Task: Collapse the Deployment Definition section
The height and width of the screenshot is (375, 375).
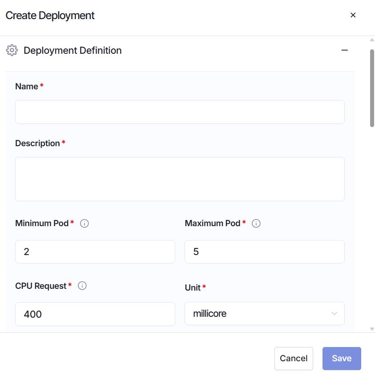Action: click(345, 50)
